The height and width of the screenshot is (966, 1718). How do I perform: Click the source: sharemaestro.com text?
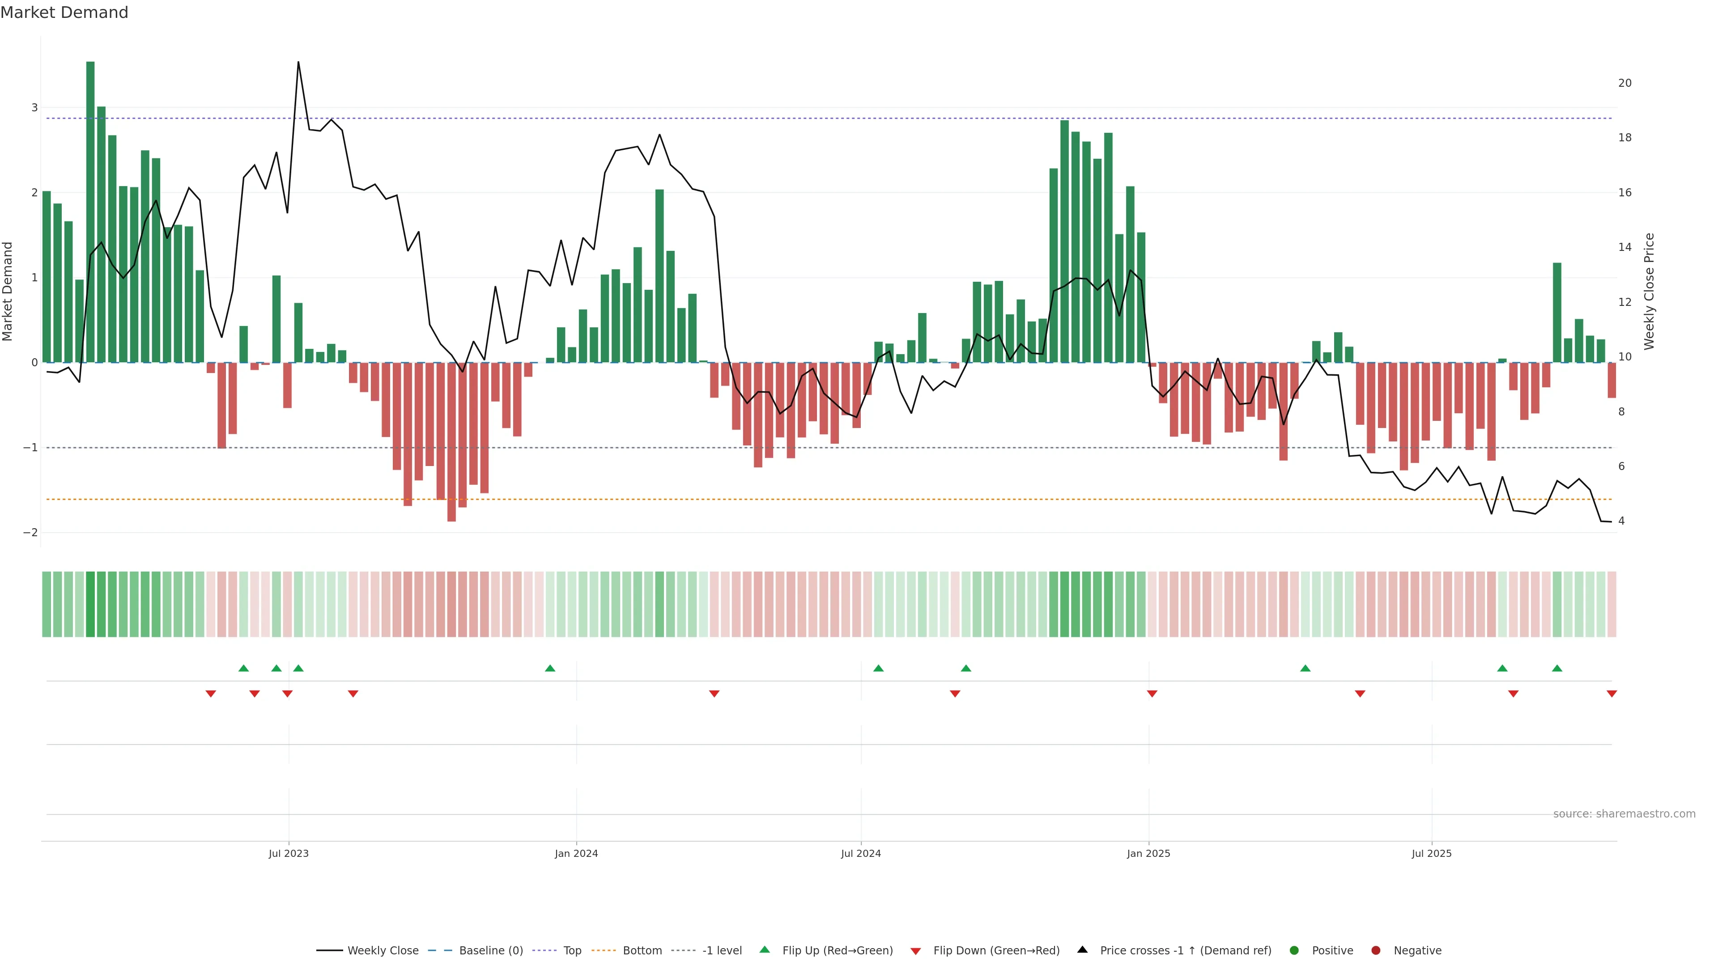click(1624, 813)
